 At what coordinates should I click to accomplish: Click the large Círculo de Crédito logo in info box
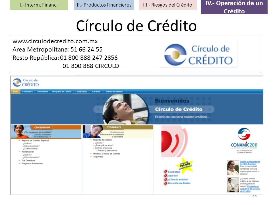[199, 54]
